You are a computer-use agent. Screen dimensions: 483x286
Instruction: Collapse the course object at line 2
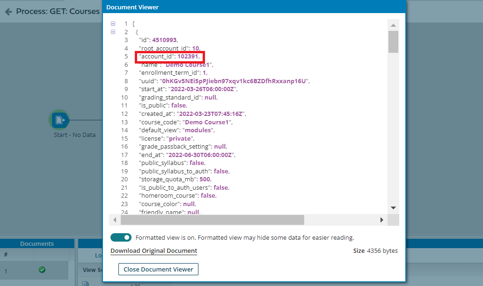(x=113, y=32)
